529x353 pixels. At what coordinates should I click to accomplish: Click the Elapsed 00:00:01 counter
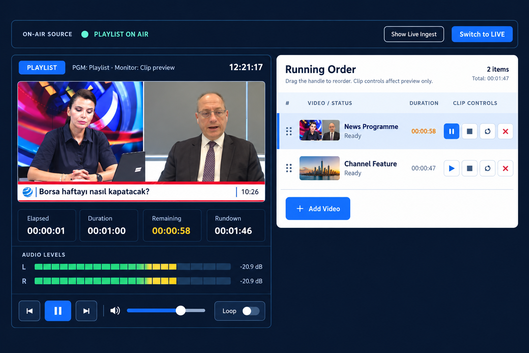(x=46, y=225)
